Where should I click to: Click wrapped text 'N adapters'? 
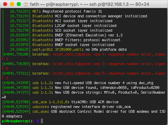[x=12, y=116]
